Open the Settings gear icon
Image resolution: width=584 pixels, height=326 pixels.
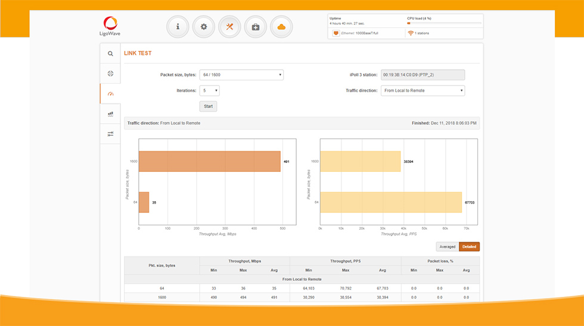click(204, 27)
